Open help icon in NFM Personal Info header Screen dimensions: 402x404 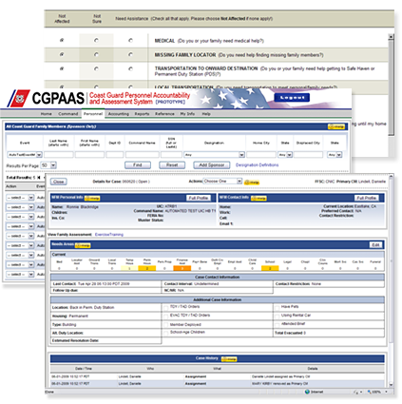click(x=92, y=198)
